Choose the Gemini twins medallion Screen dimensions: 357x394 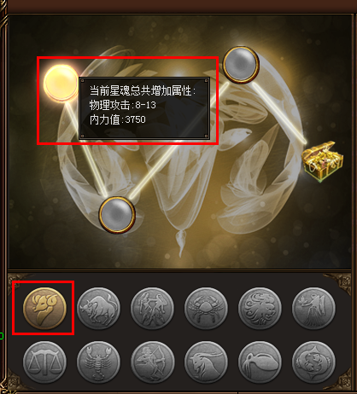pos(152,308)
